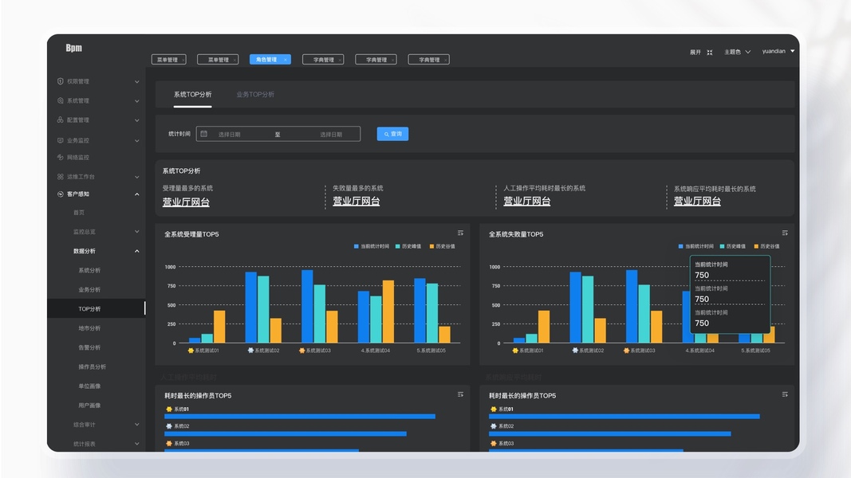Image resolution: width=851 pixels, height=478 pixels.
Task: Toggle 历史峰值 legend in 全系统失败量TOP5 chart
Action: pyautogui.click(x=733, y=247)
